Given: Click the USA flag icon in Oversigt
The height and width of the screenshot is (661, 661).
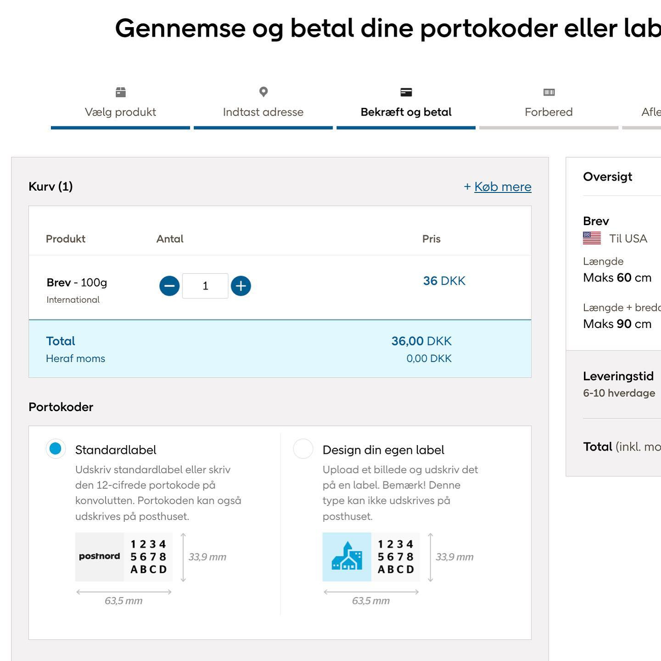Looking at the screenshot, I should tap(591, 238).
